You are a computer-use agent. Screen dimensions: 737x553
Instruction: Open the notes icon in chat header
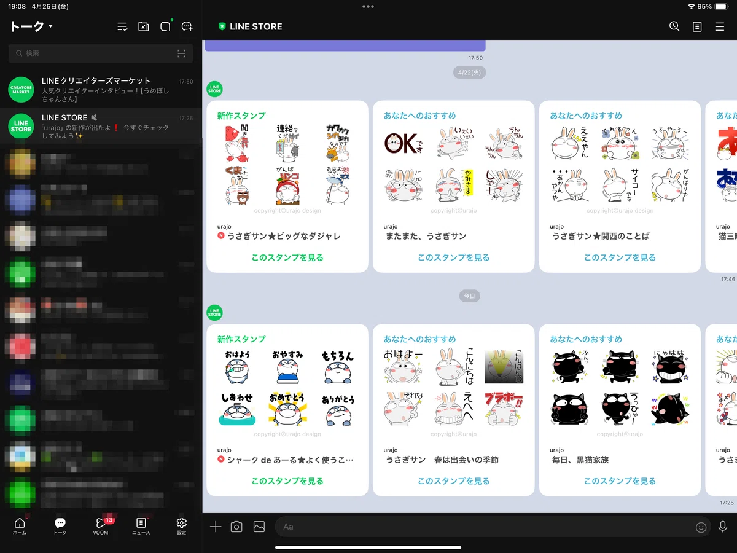point(697,26)
